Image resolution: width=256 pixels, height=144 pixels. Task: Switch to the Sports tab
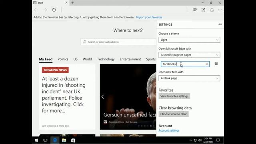click(151, 59)
